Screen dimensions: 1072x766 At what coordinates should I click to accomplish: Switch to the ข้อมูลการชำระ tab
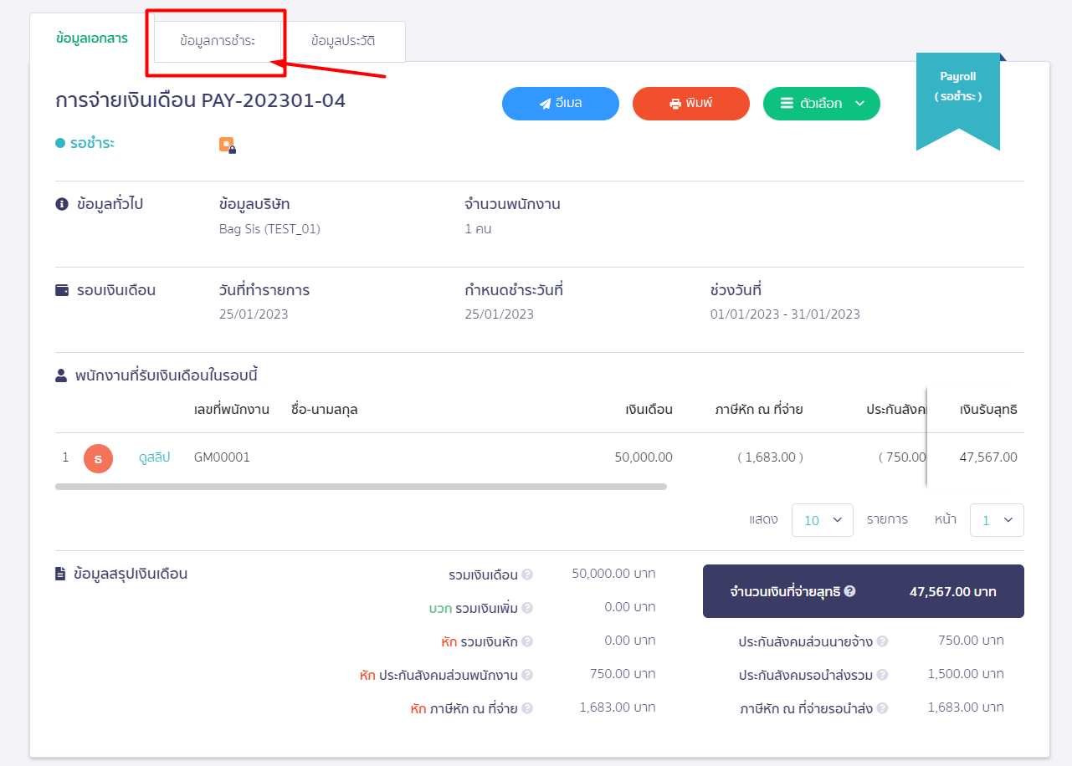point(218,40)
